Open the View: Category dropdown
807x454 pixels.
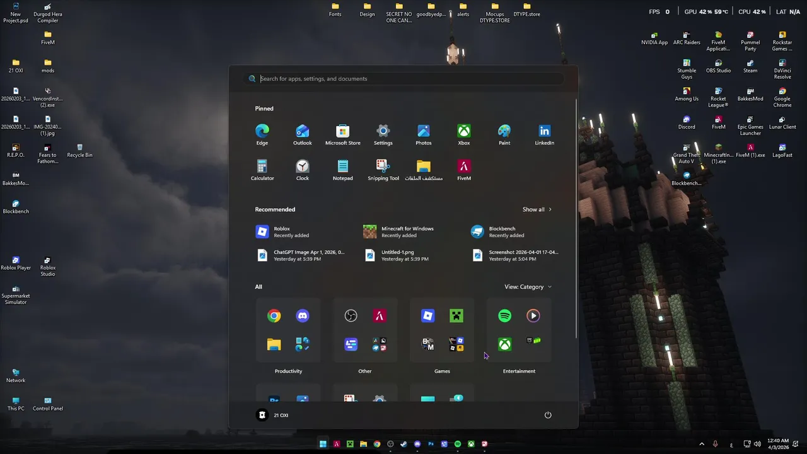[528, 287]
